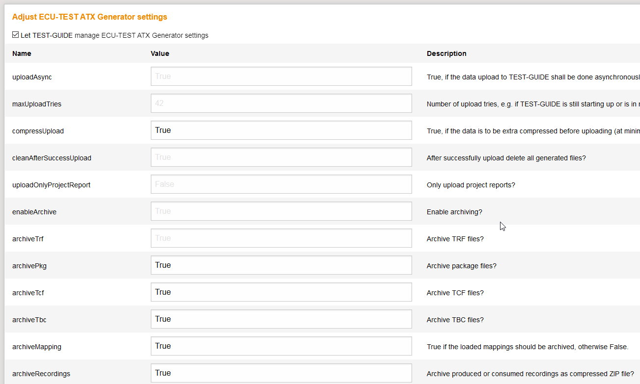Click the Enable archiving? description text

[x=454, y=212]
